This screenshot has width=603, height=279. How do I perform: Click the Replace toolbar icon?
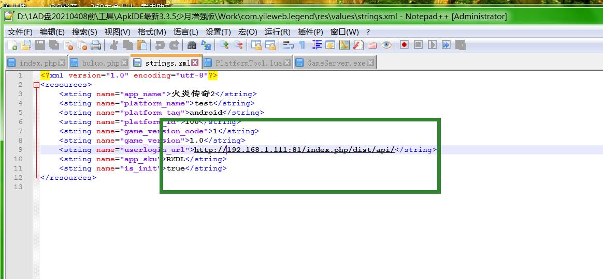coord(206,45)
